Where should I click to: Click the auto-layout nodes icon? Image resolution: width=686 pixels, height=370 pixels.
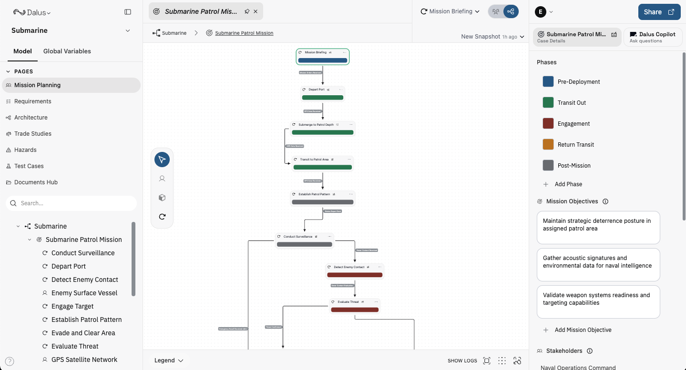click(x=517, y=360)
